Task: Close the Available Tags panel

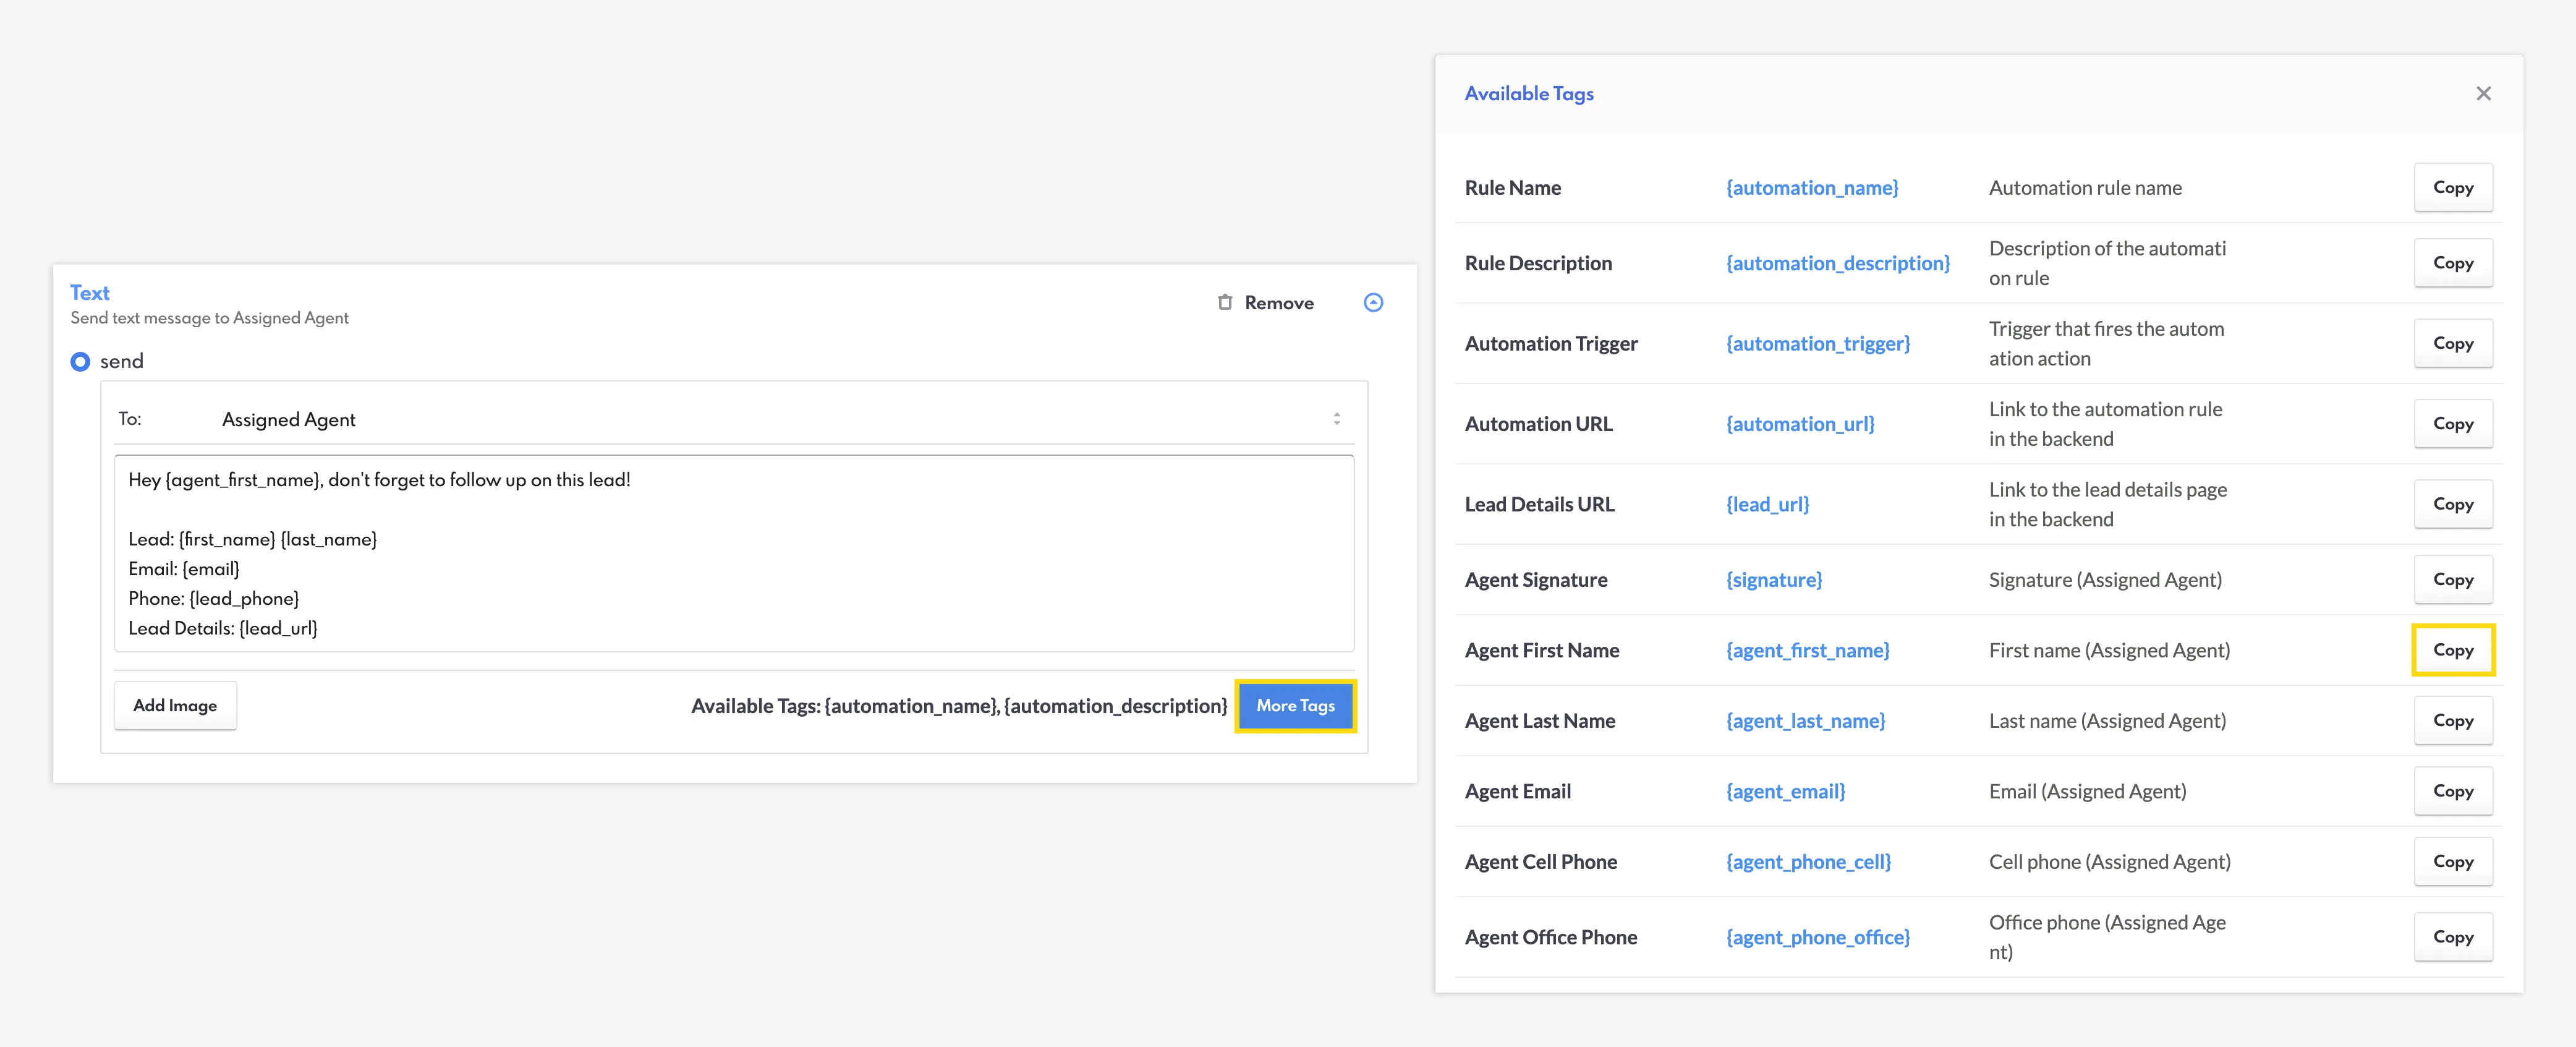Action: [x=2483, y=93]
